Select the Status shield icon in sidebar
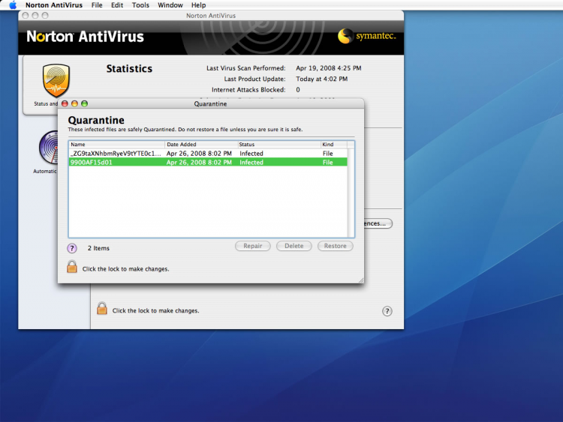Viewport: 563px width, 422px height. point(56,81)
